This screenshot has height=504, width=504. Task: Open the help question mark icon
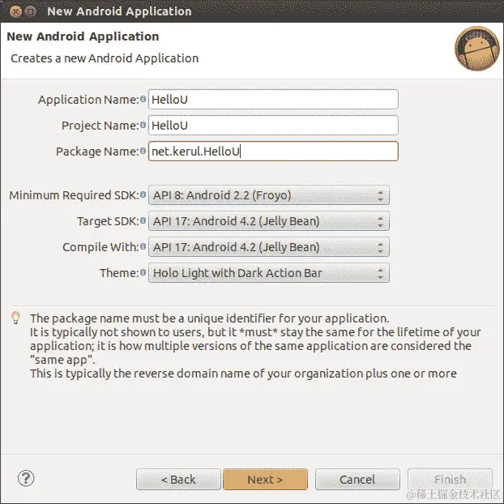tap(26, 478)
